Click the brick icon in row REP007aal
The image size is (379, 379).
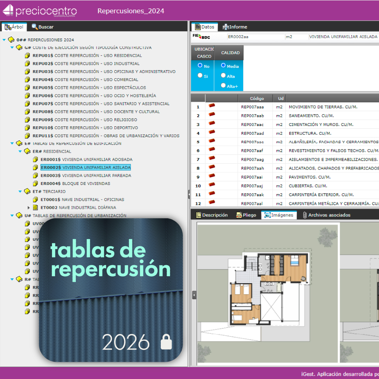click(x=212, y=202)
